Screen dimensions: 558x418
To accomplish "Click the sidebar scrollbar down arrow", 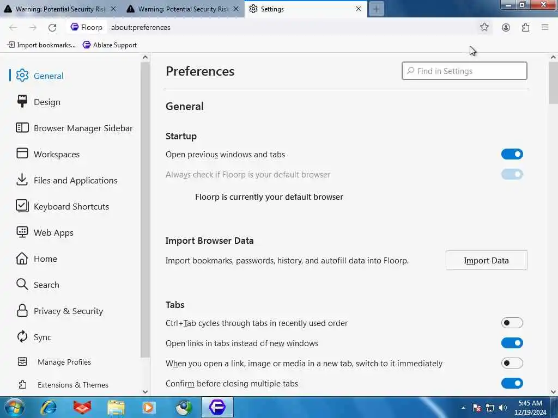I will click(145, 391).
